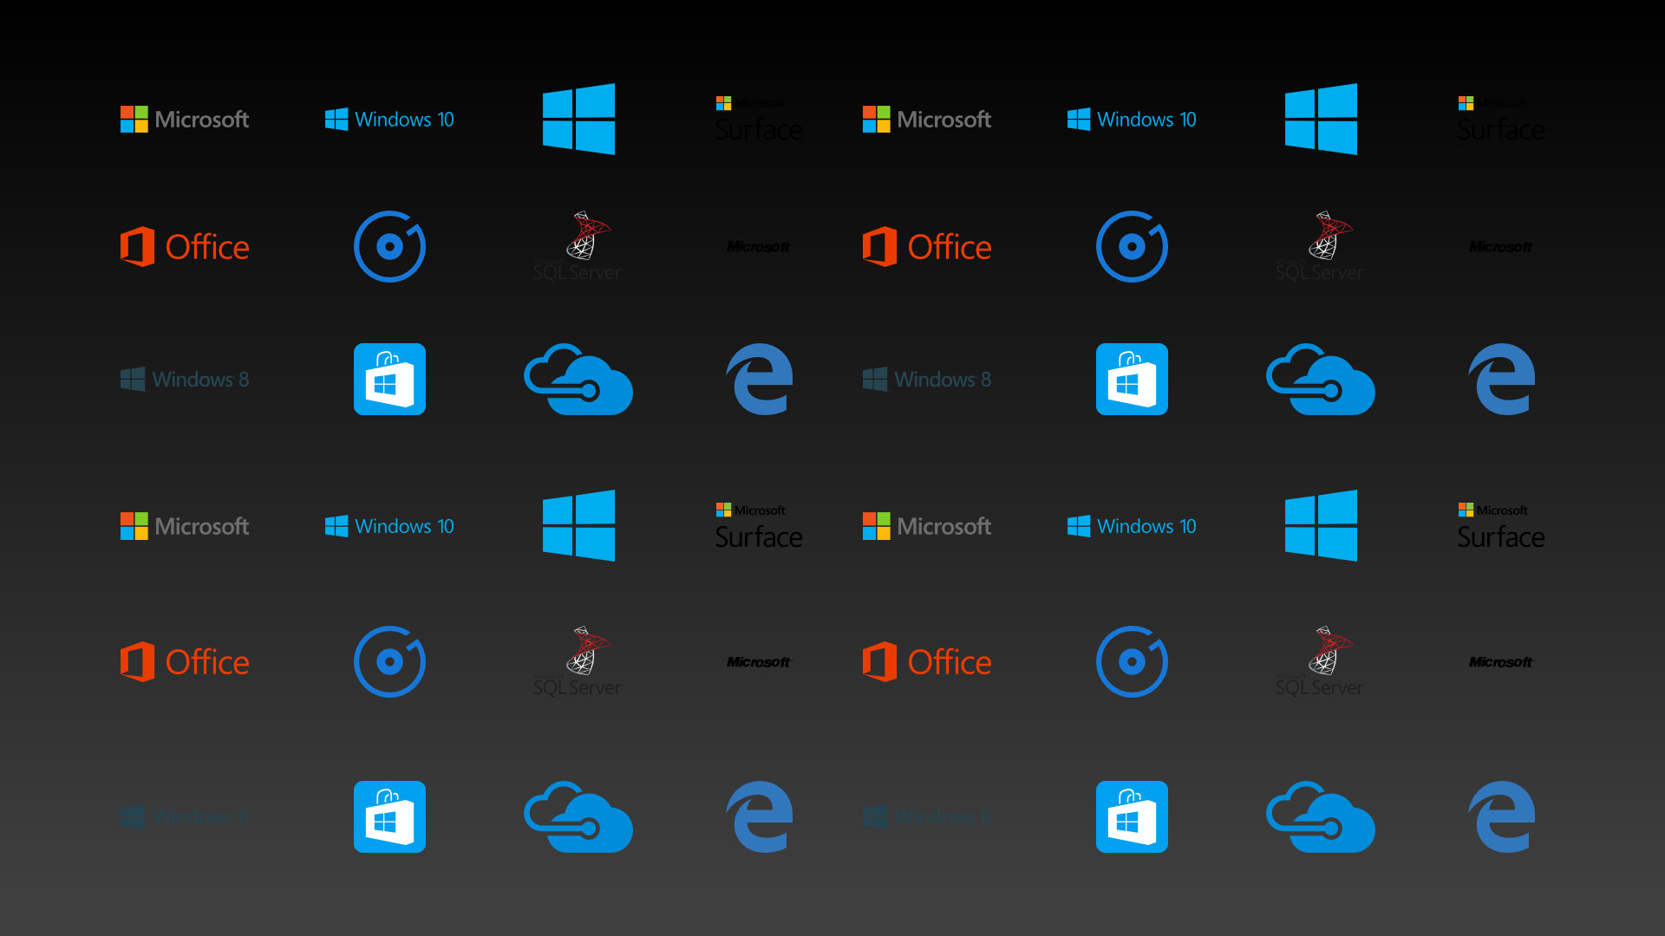The image size is (1665, 936).
Task: Click the Office logo in the upper-left group
Action: tap(185, 247)
